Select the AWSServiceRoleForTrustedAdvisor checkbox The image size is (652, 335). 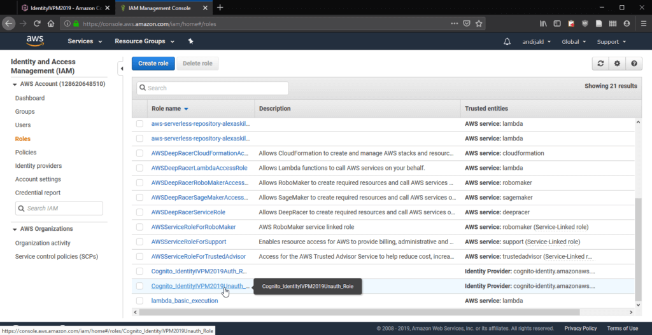[139, 257]
